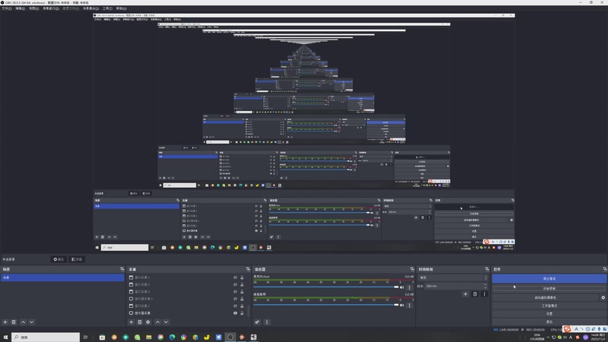The image size is (608, 342).
Task: Open advanced audio properties gears icon
Action: [257, 321]
